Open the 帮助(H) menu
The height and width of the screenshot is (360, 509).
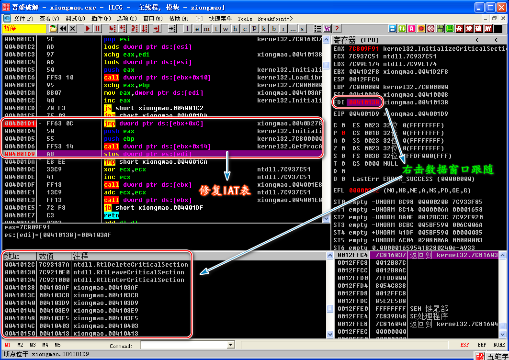[179, 19]
